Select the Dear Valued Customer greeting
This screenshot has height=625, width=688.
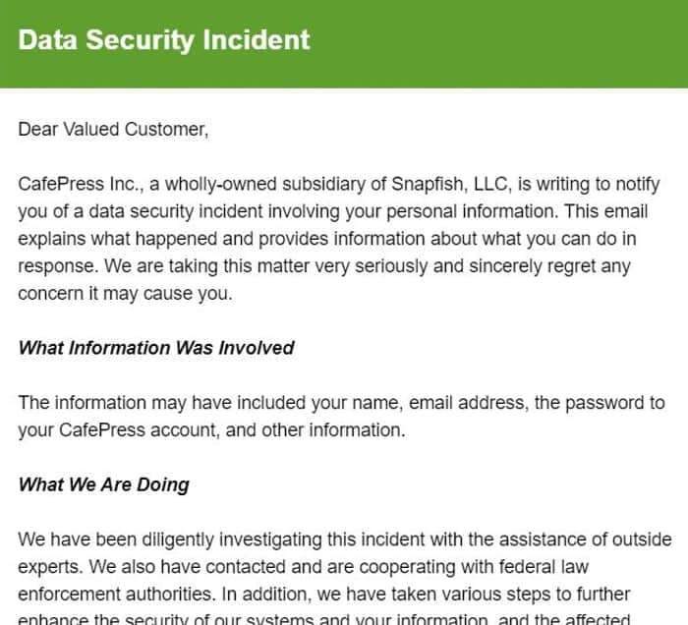coord(113,130)
